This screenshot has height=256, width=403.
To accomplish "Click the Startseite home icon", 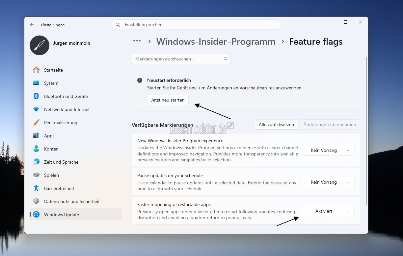I will click(x=36, y=70).
